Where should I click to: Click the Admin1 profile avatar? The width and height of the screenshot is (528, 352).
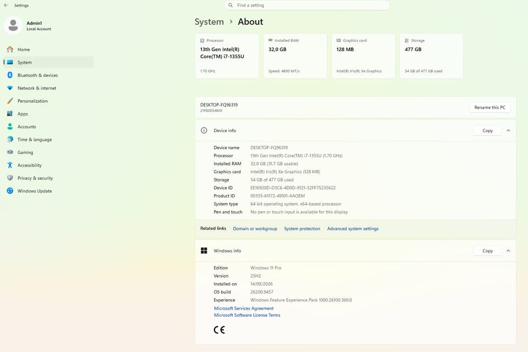pos(13,26)
